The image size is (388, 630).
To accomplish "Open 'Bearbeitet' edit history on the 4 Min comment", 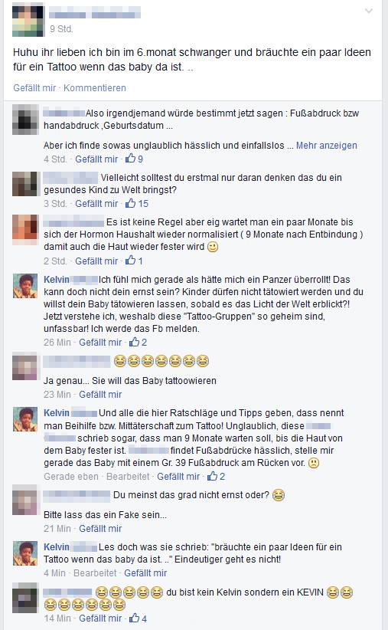I will click(95, 573).
